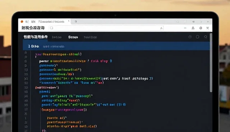Open the second tab beside the active tab

click(76, 22)
